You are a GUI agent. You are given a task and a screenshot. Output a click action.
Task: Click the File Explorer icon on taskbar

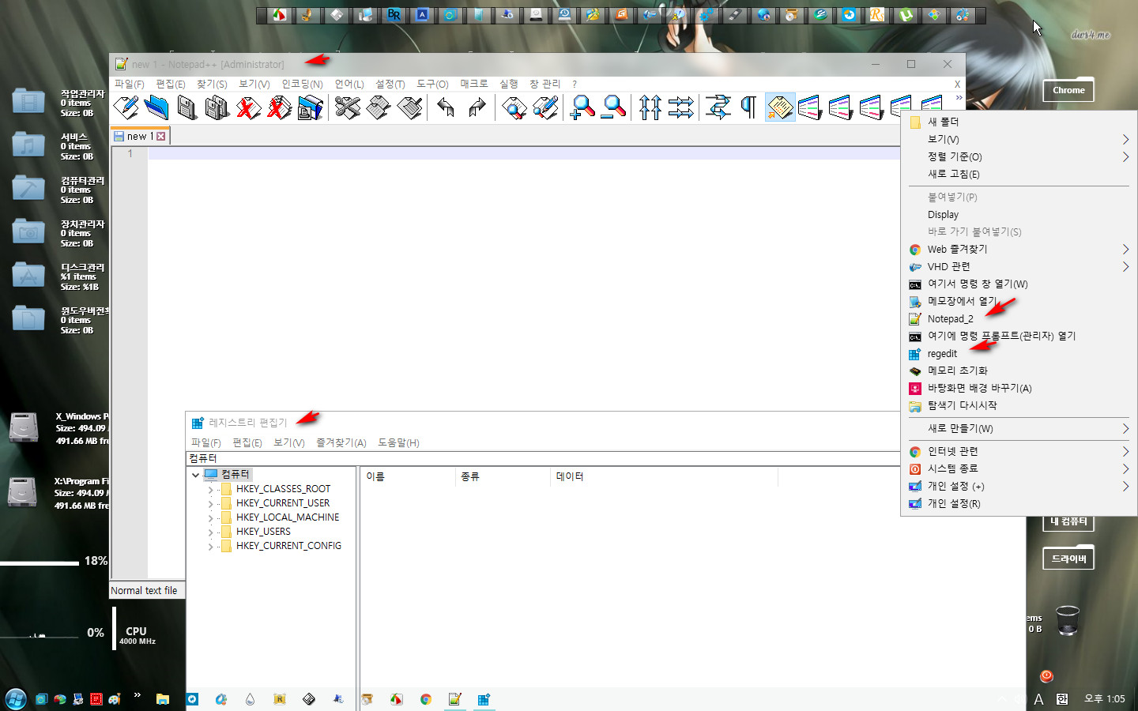(x=162, y=699)
